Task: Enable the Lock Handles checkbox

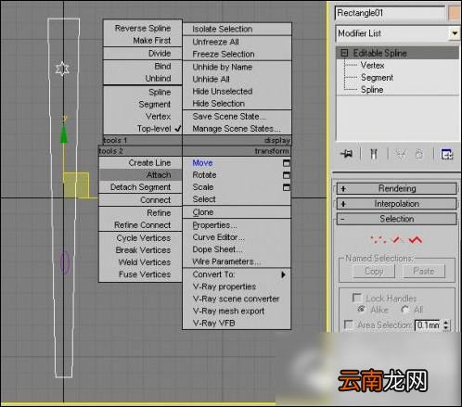Action: tap(357, 298)
